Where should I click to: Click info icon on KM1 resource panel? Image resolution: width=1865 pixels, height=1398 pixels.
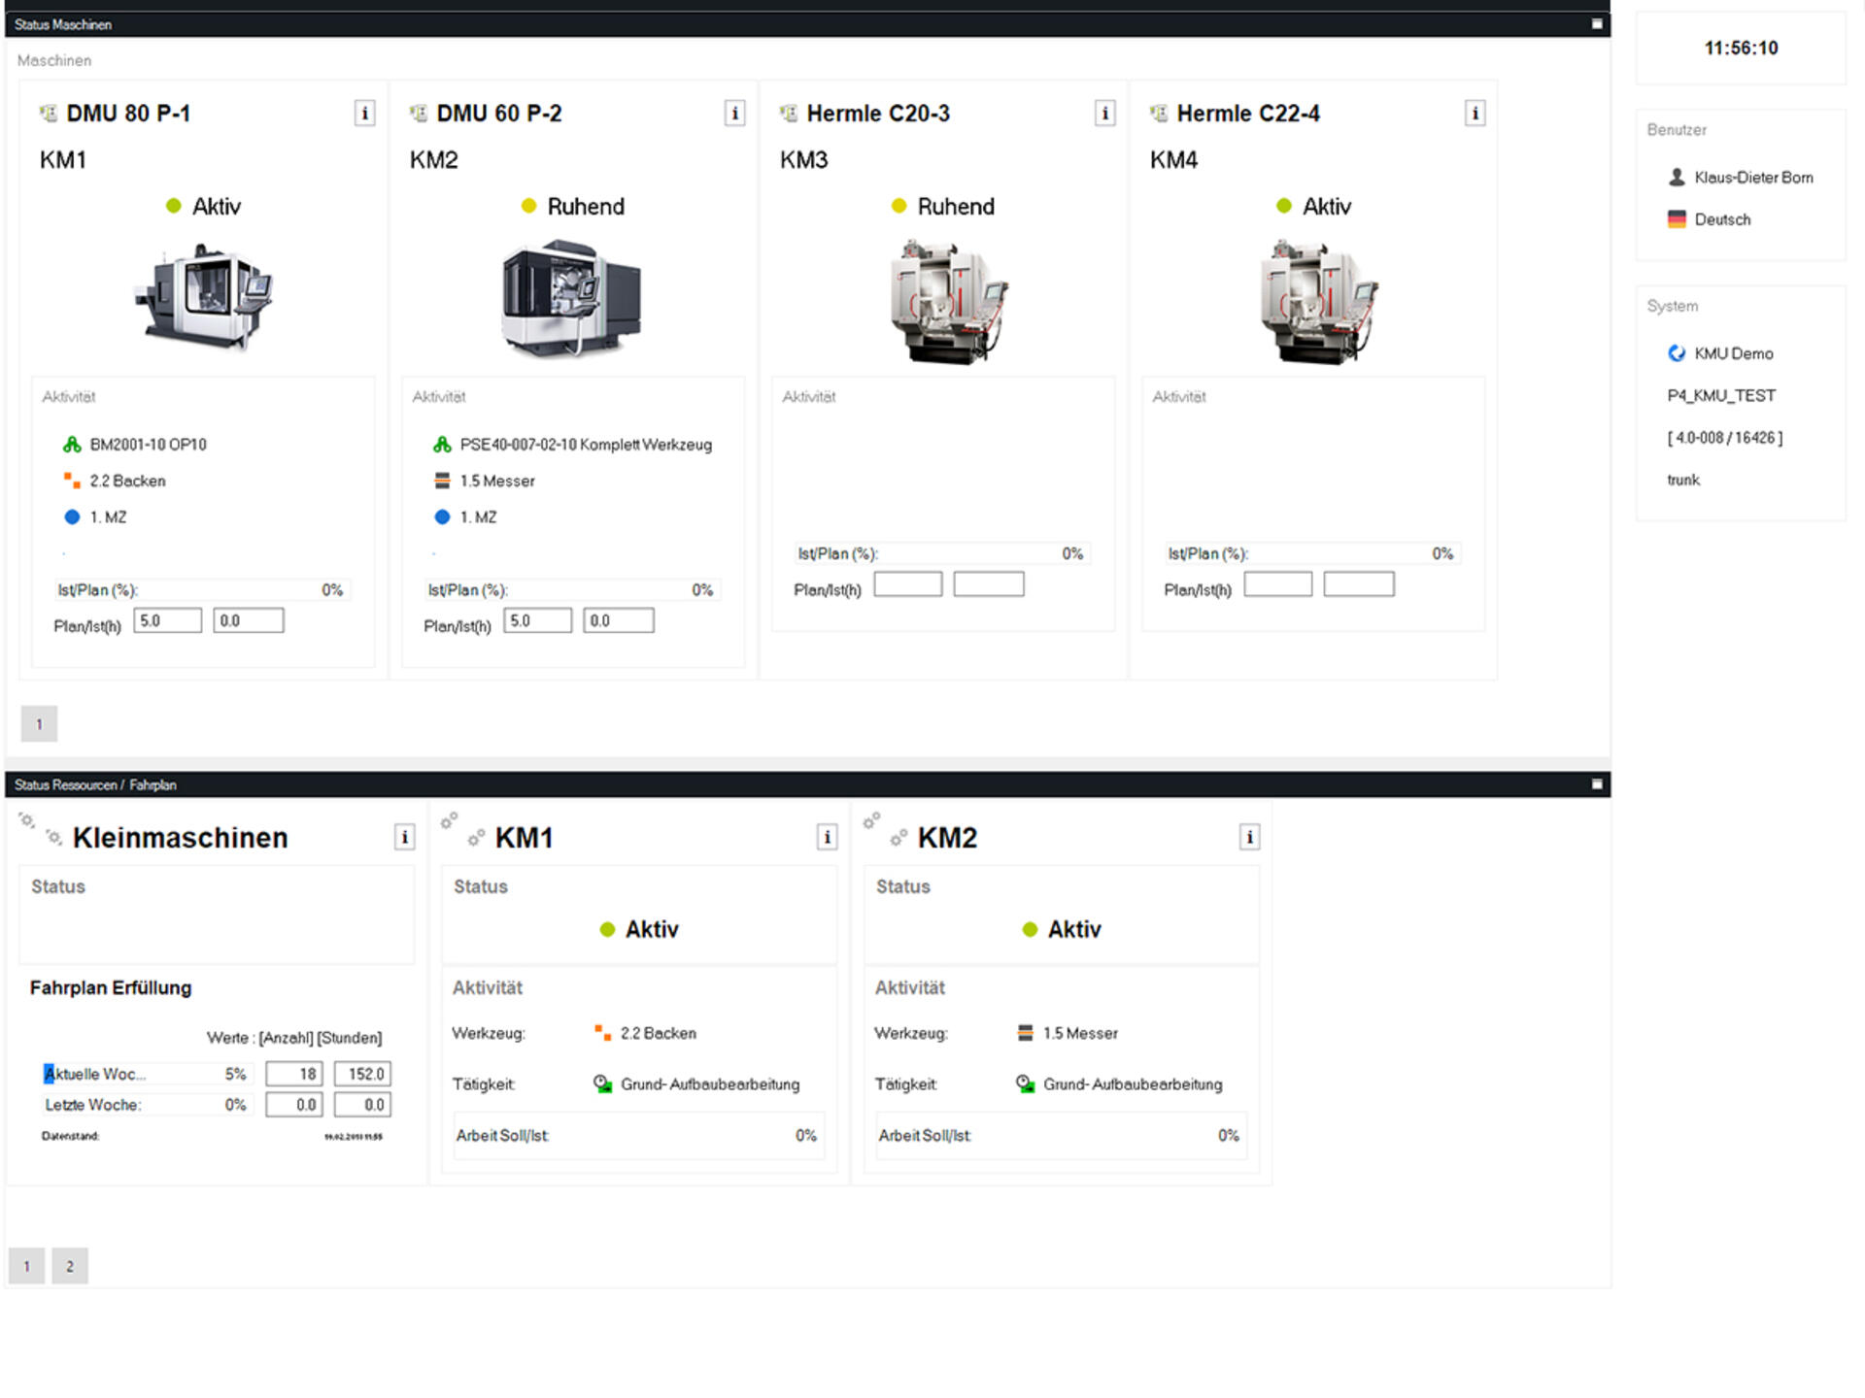[x=827, y=837]
